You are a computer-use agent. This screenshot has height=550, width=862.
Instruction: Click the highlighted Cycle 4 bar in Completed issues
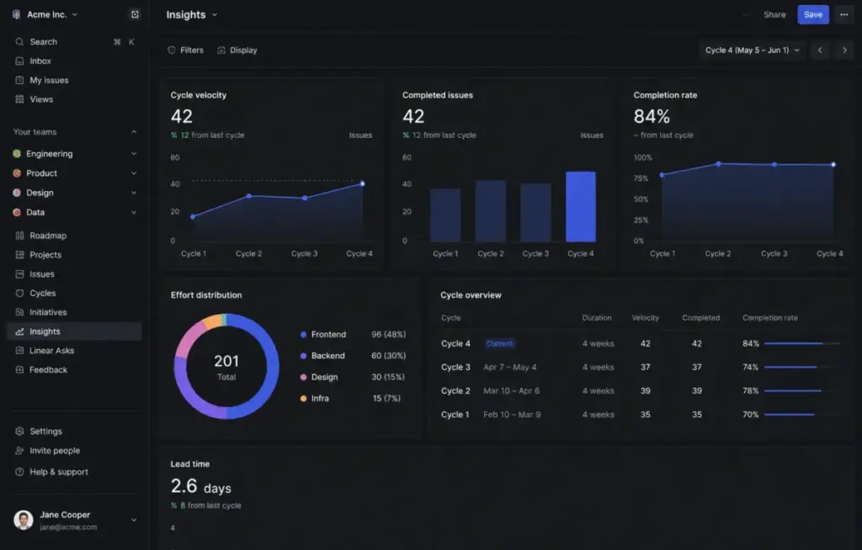(x=581, y=207)
